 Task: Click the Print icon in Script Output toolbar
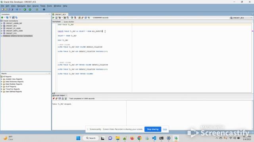(63, 99)
